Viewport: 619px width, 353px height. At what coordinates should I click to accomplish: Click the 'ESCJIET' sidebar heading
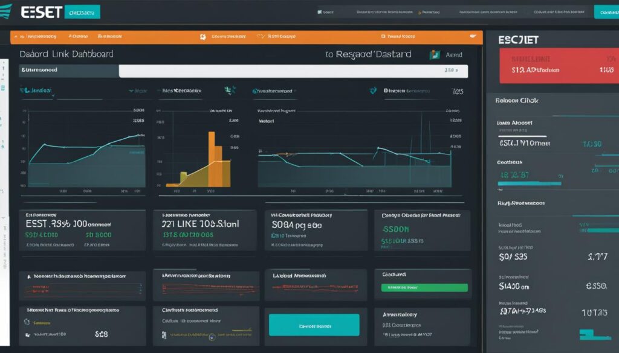pos(518,40)
